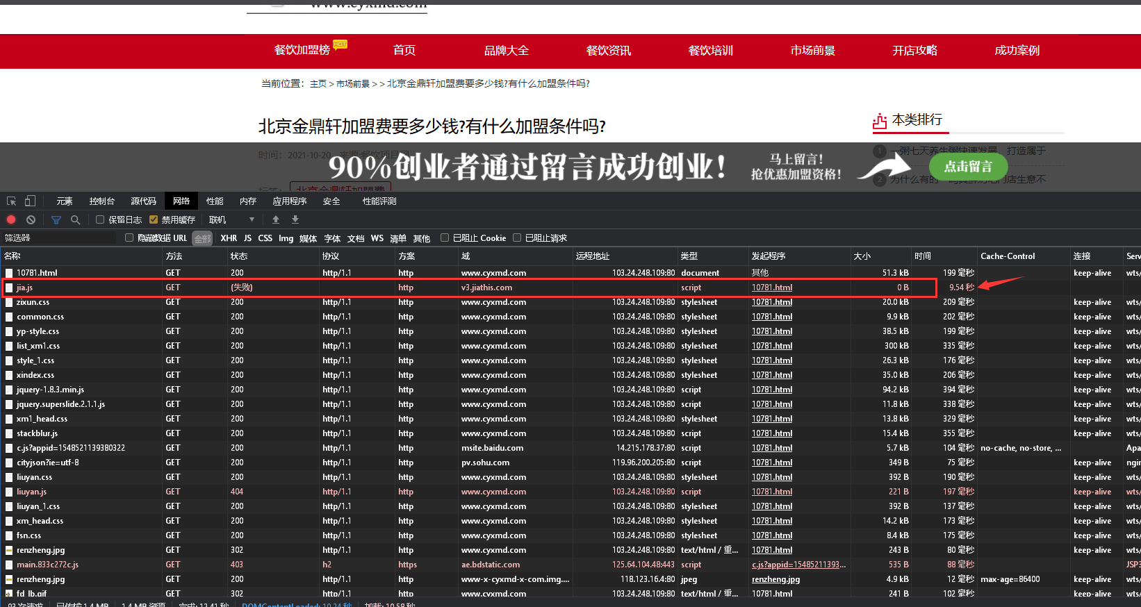The width and height of the screenshot is (1141, 607).
Task: Stop network recording with red record icon
Action: tap(11, 219)
